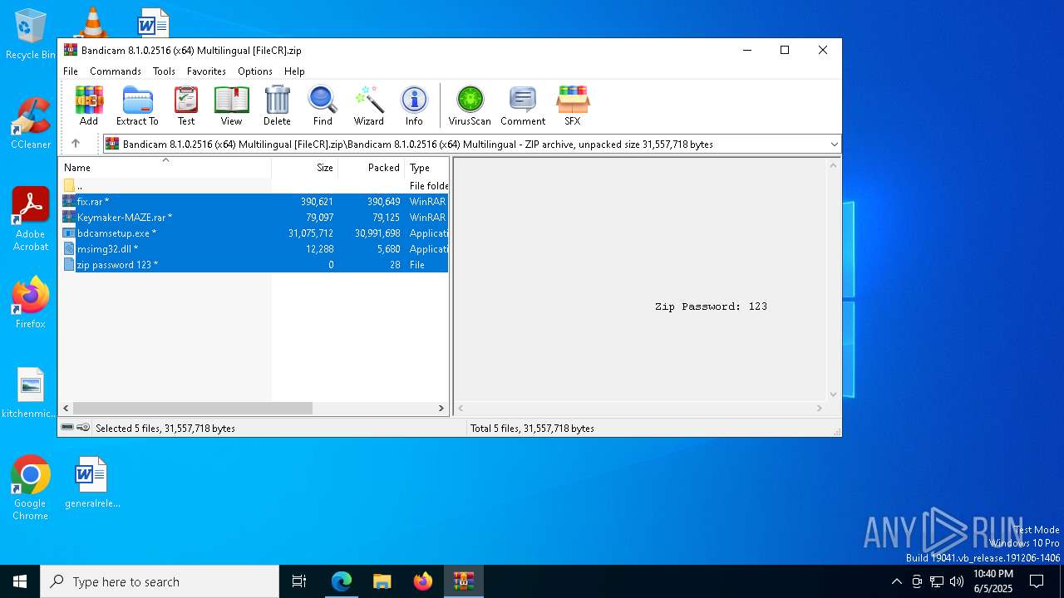Click the horizontal scrollbar of file list
The image size is (1064, 598).
pos(192,408)
